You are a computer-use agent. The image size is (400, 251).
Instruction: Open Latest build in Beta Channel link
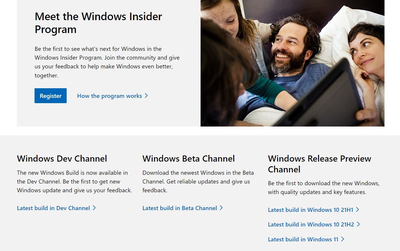(180, 208)
